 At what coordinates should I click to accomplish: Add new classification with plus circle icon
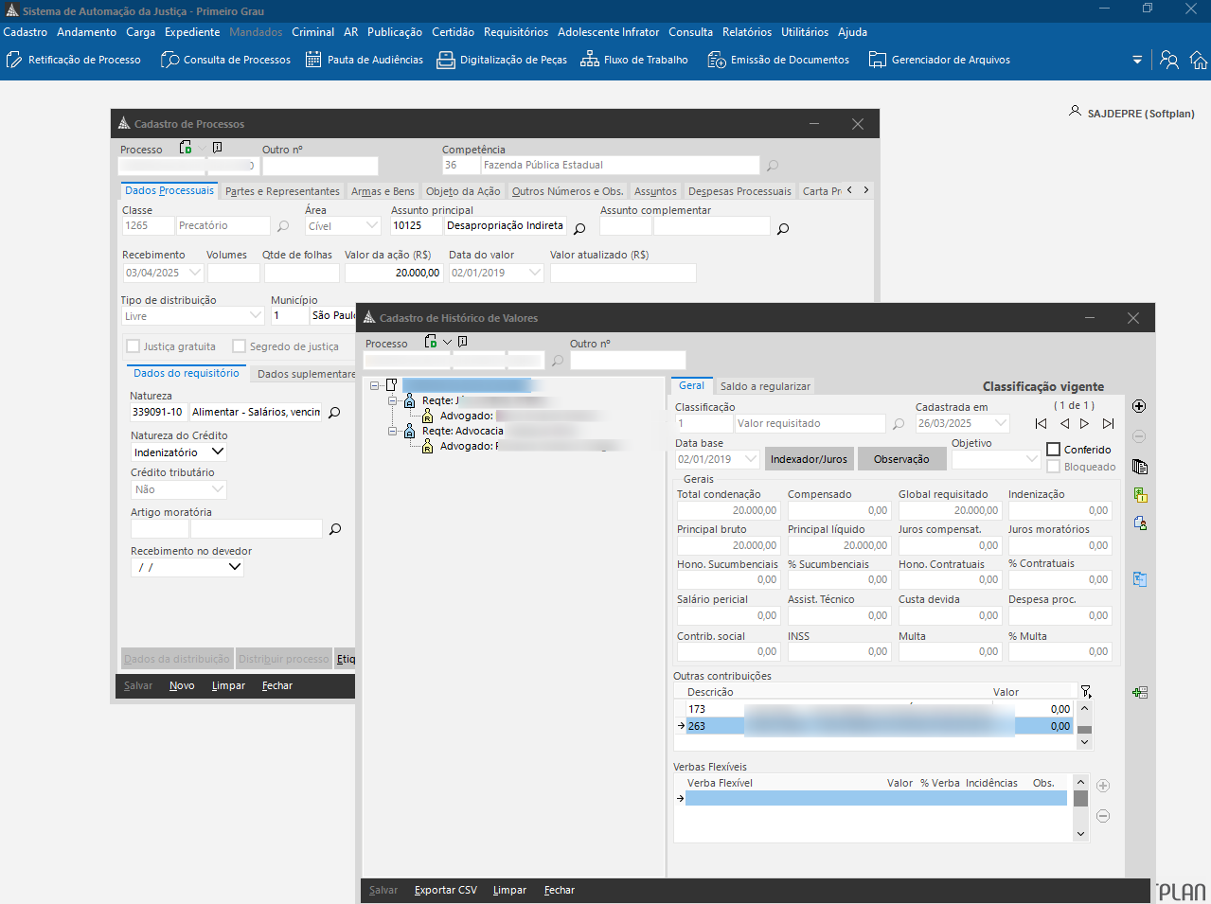click(x=1139, y=406)
